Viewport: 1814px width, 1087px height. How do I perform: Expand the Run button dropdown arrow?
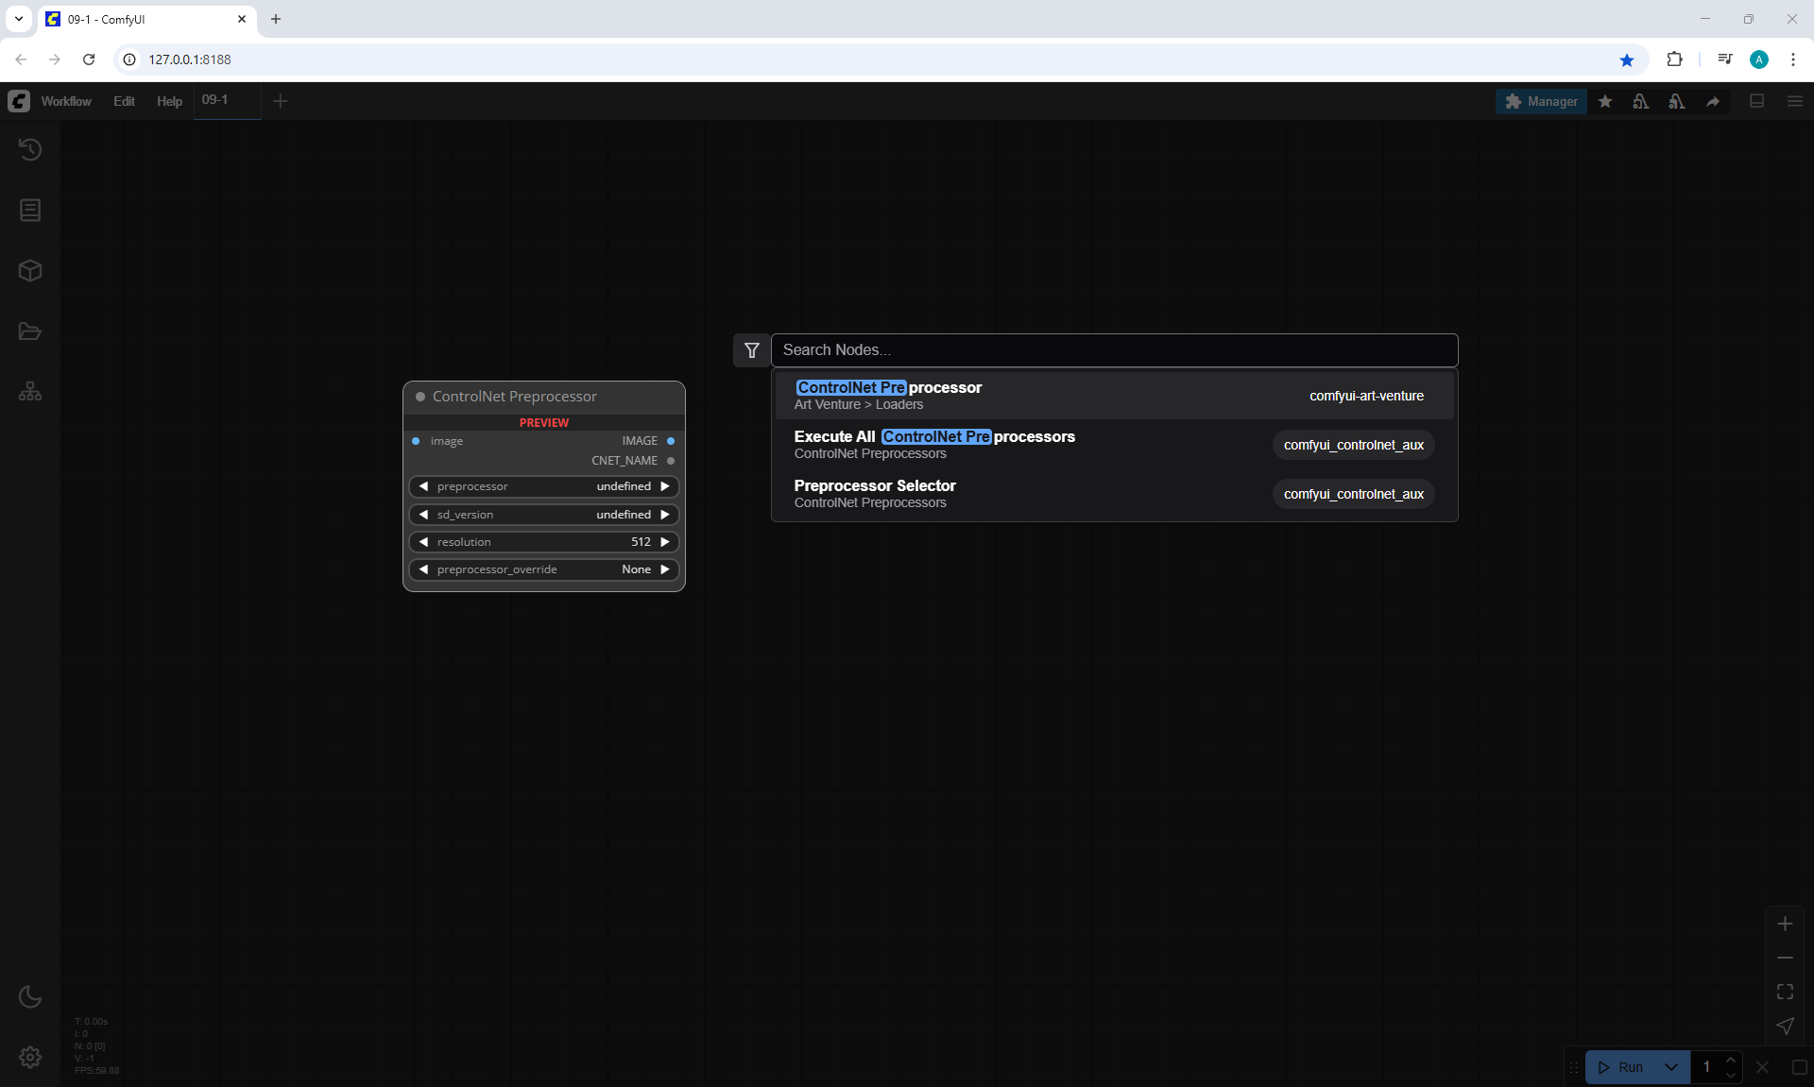click(1671, 1067)
